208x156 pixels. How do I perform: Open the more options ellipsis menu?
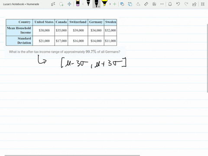coord(162,4)
